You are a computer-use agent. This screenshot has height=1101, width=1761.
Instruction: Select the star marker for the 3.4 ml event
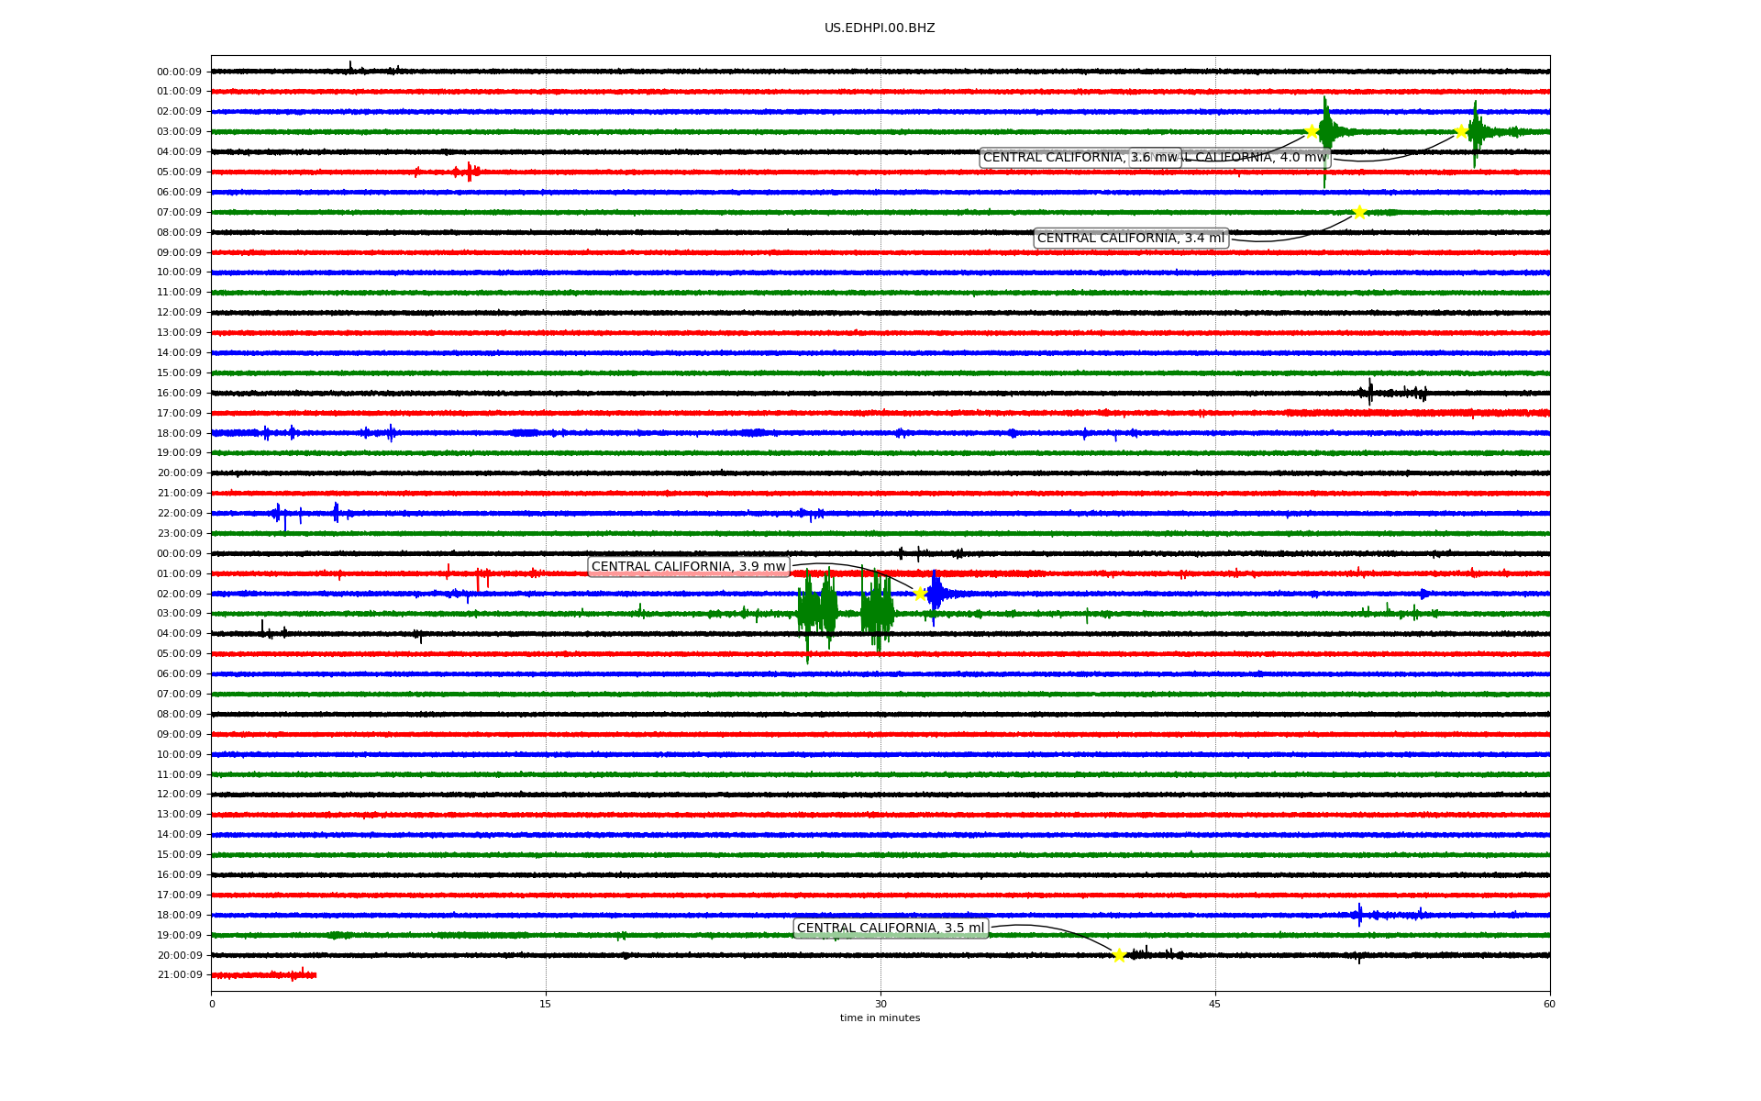1359,212
